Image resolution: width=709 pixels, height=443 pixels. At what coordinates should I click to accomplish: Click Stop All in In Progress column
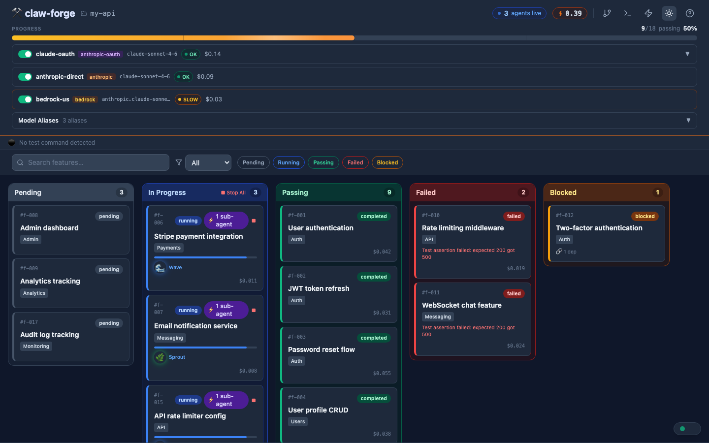pos(233,193)
